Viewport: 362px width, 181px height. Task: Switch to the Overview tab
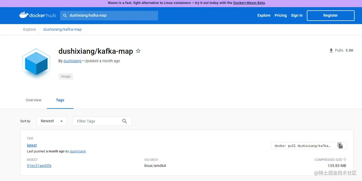click(33, 100)
